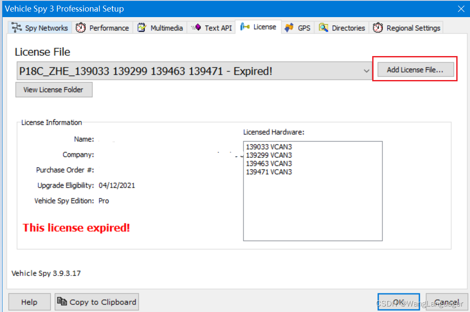This screenshot has height=312, width=470.
Task: Open the license file dropdown
Action: click(366, 71)
